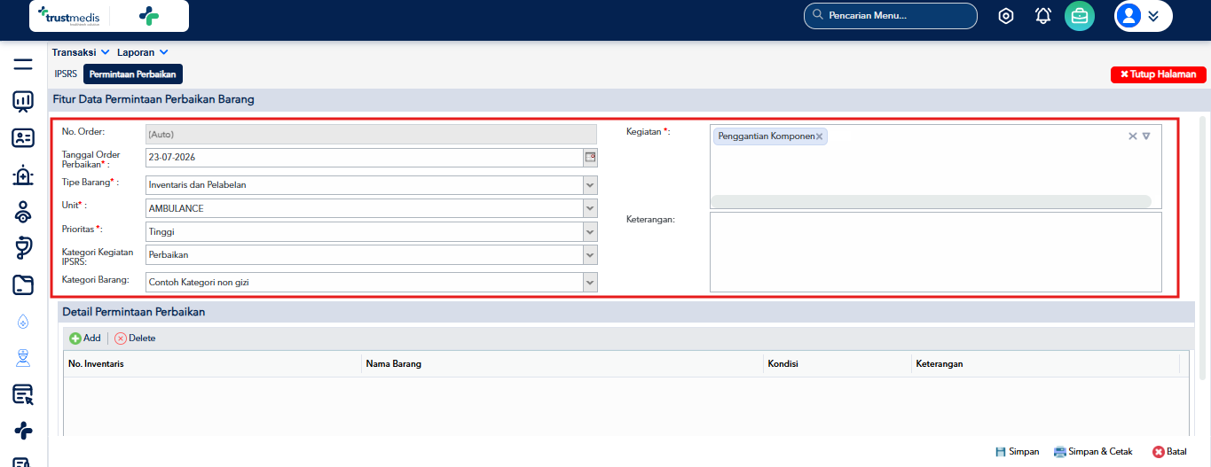The height and width of the screenshot is (467, 1211).
Task: Open the stethoscope sidebar module
Action: coord(23,248)
